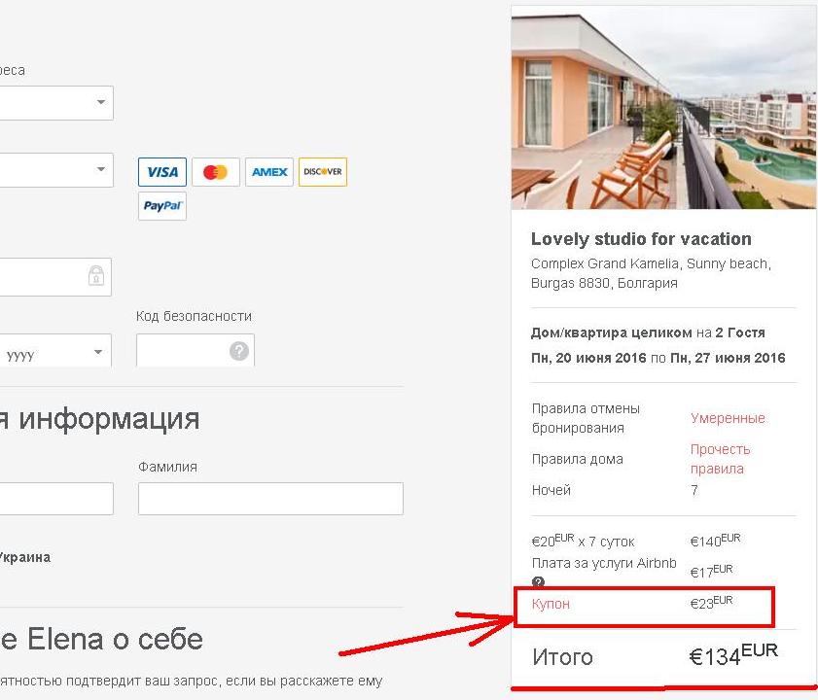Click the card number input field
Image resolution: width=818 pixels, height=700 pixels.
coord(55,277)
